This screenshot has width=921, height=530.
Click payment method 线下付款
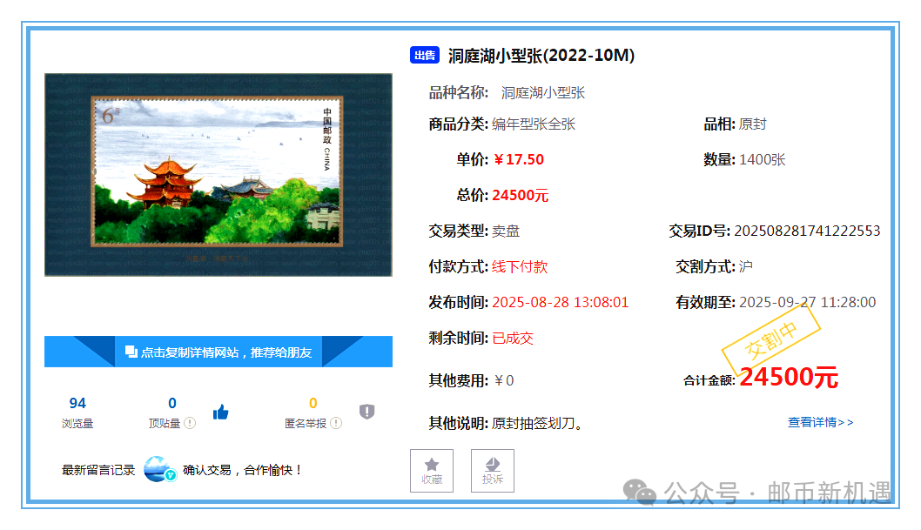coord(520,266)
